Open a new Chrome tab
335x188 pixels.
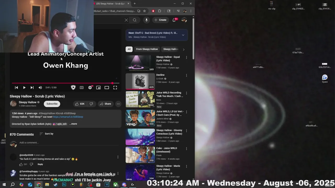[135, 4]
